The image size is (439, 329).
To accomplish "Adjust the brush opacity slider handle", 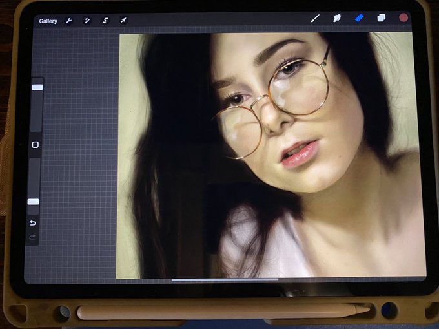I will point(34,202).
